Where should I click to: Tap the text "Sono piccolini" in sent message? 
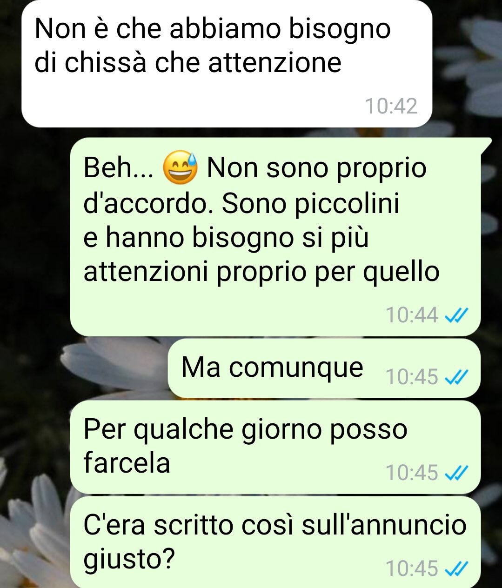310,203
